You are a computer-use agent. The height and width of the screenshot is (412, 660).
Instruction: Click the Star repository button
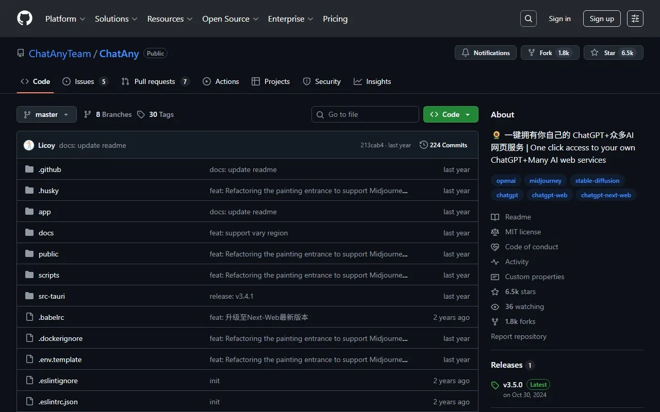point(613,53)
